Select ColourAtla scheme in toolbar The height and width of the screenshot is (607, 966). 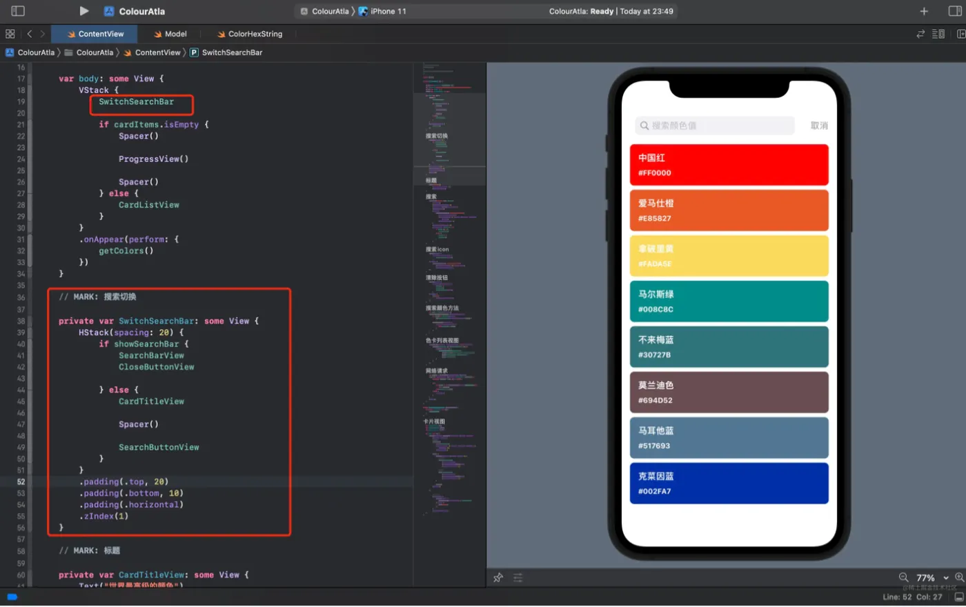click(324, 11)
